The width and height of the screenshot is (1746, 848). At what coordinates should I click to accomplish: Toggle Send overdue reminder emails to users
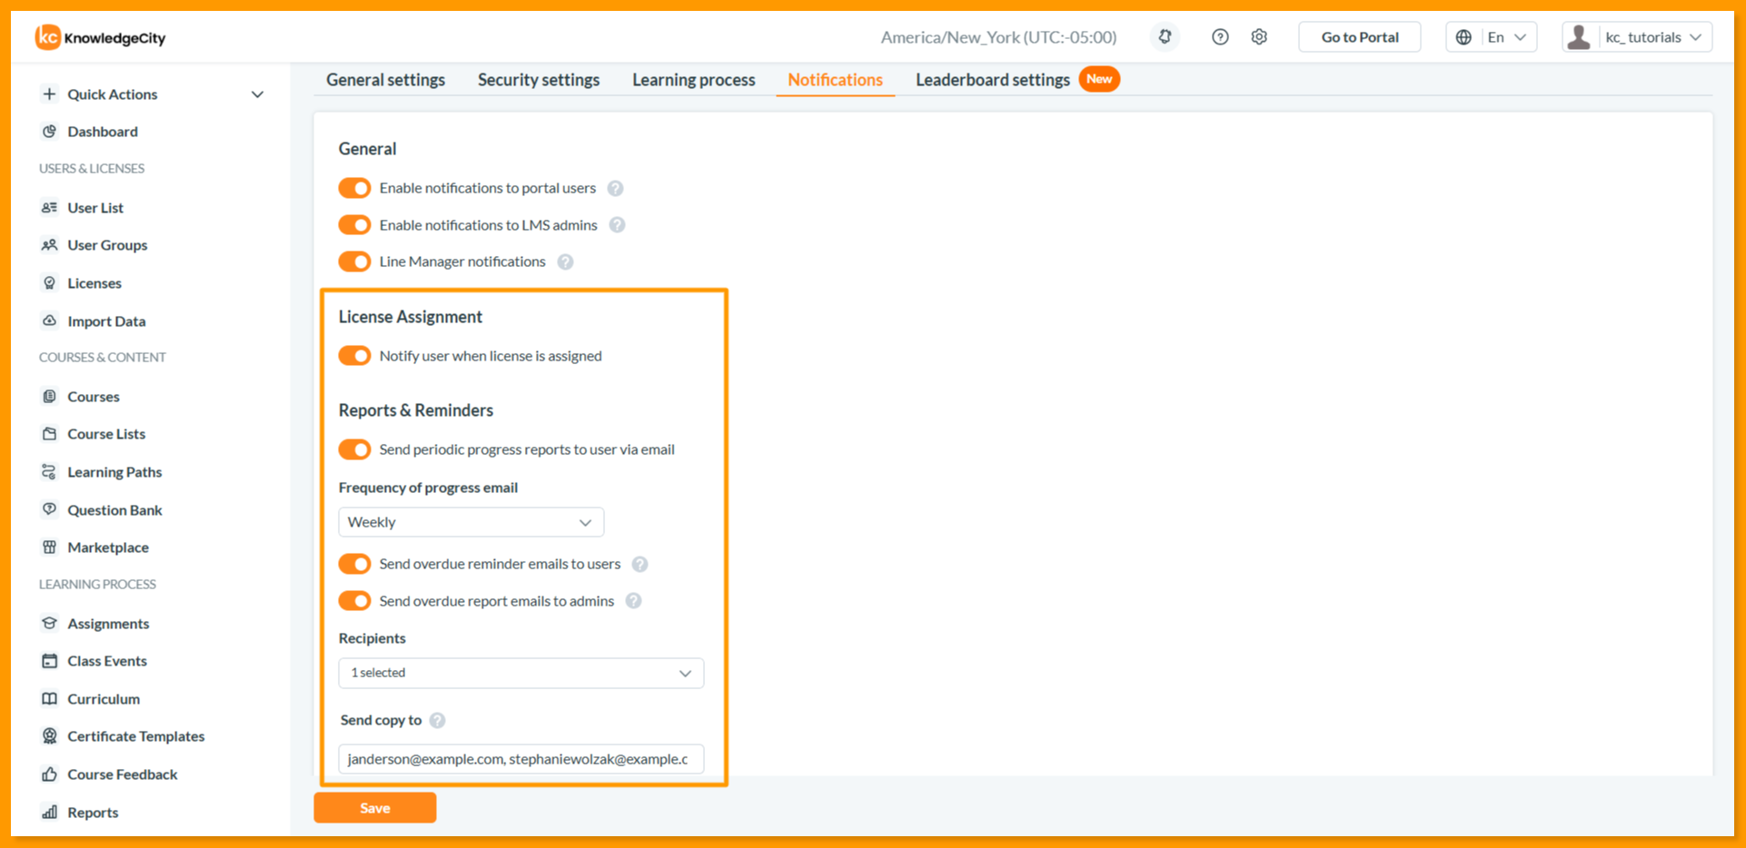[355, 564]
